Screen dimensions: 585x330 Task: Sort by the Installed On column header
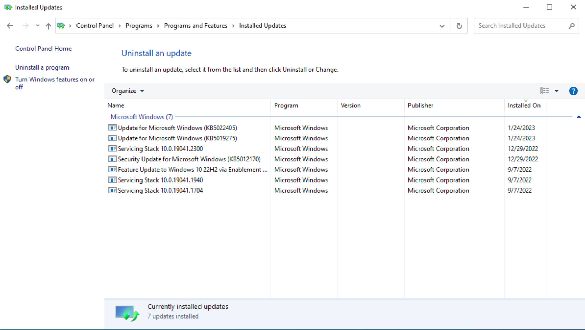pos(524,105)
